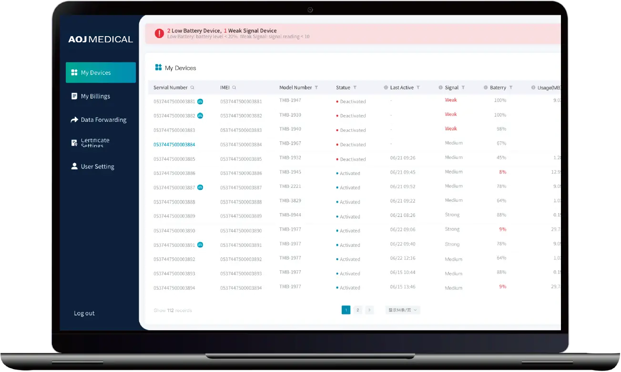Click link badge icon next to serial 0537447500003887
This screenshot has width=621, height=372.
[200, 187]
